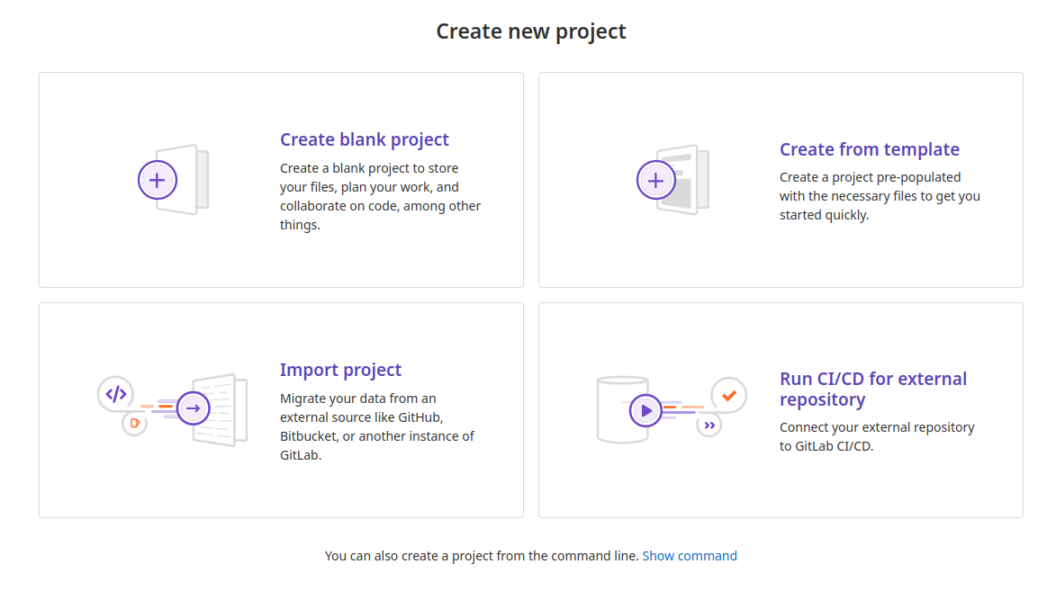The width and height of the screenshot is (1056, 609).
Task: Click the code brackets icon in Import card
Action: tap(115, 393)
